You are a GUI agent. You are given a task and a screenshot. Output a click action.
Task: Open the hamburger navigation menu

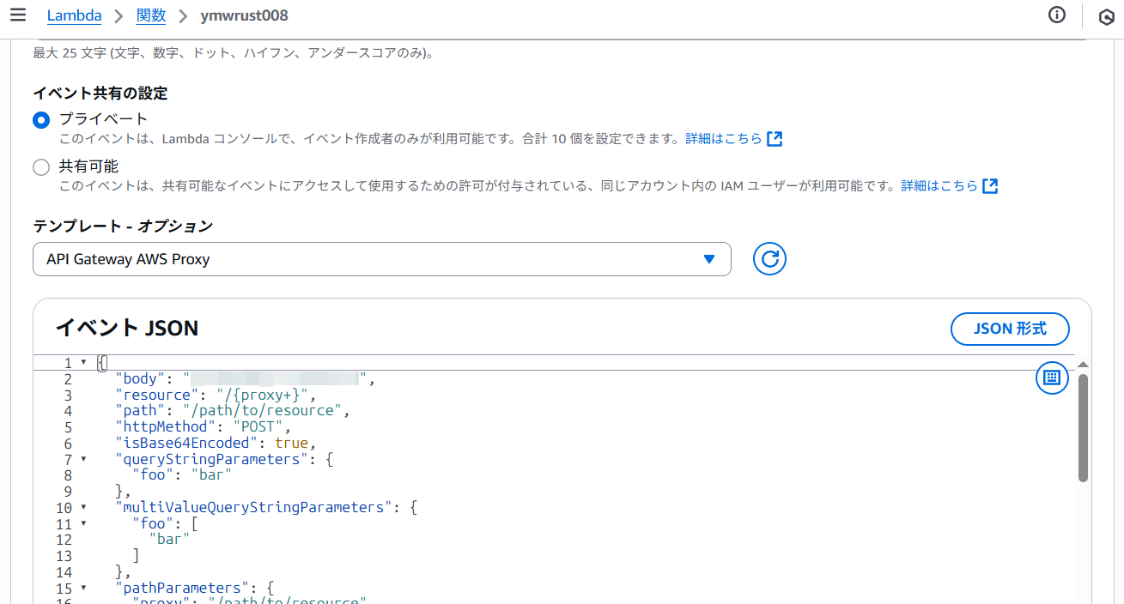tap(17, 15)
